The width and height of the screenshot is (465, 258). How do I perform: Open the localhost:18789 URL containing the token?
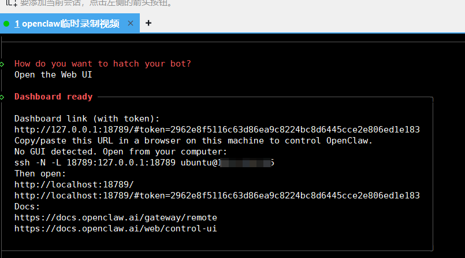coord(217,196)
